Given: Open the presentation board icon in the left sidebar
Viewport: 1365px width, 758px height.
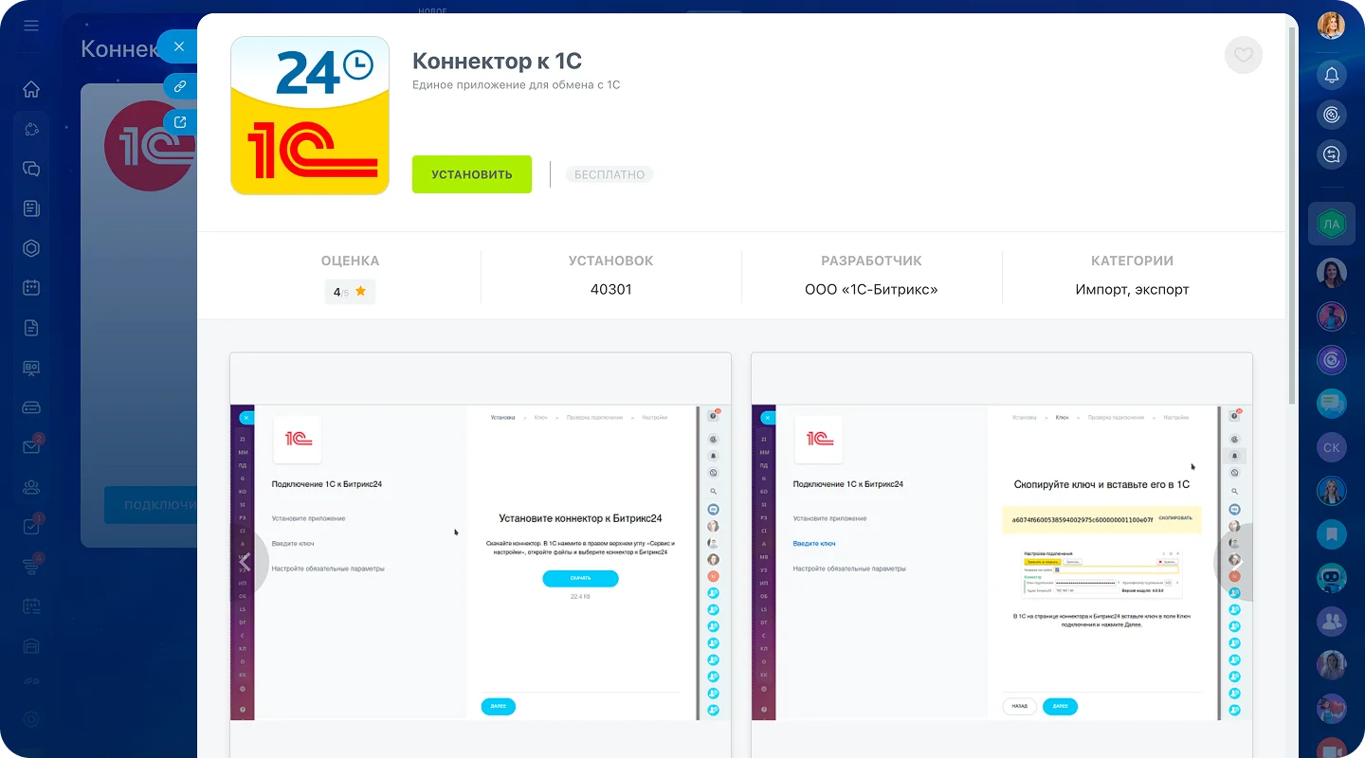Looking at the screenshot, I should point(31,368).
